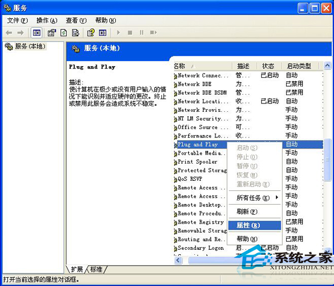Click the gear icon of QoS RSVP service
This screenshot has width=334, height=286.
pyautogui.click(x=175, y=180)
